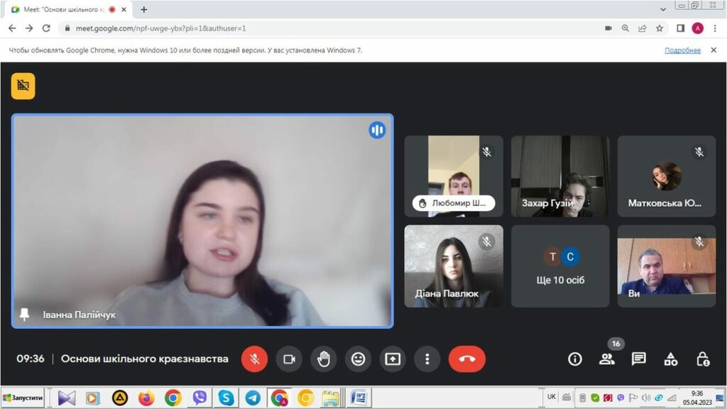Click the Ще 10 осіб participants tile

coord(560,266)
